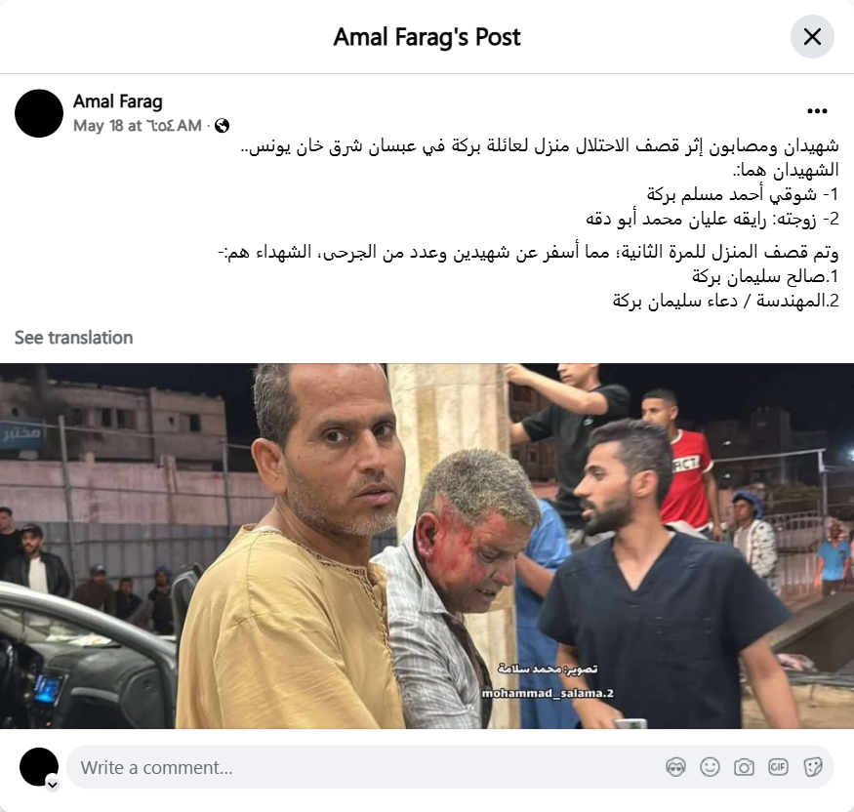Open the May 18 post timestamp
The width and height of the screenshot is (854, 812).
click(x=138, y=126)
